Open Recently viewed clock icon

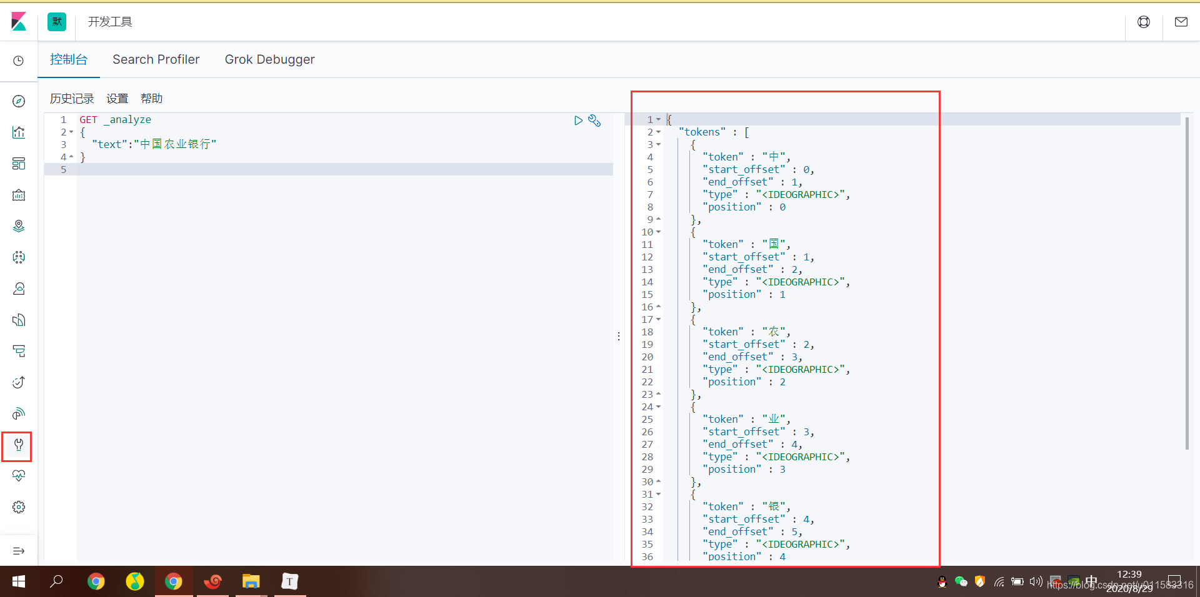click(19, 61)
